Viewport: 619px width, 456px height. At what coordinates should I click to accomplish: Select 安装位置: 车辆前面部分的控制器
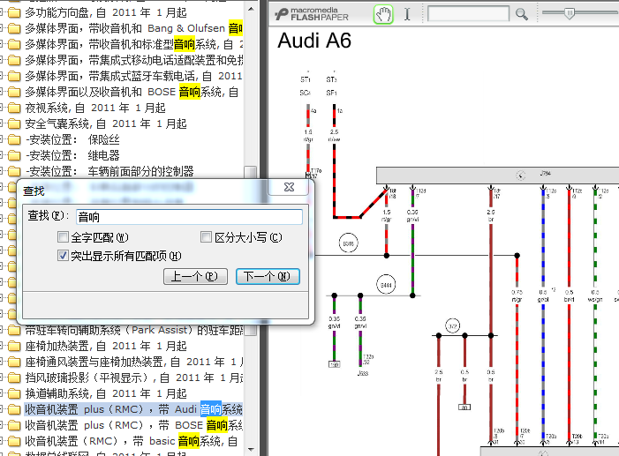109,171
